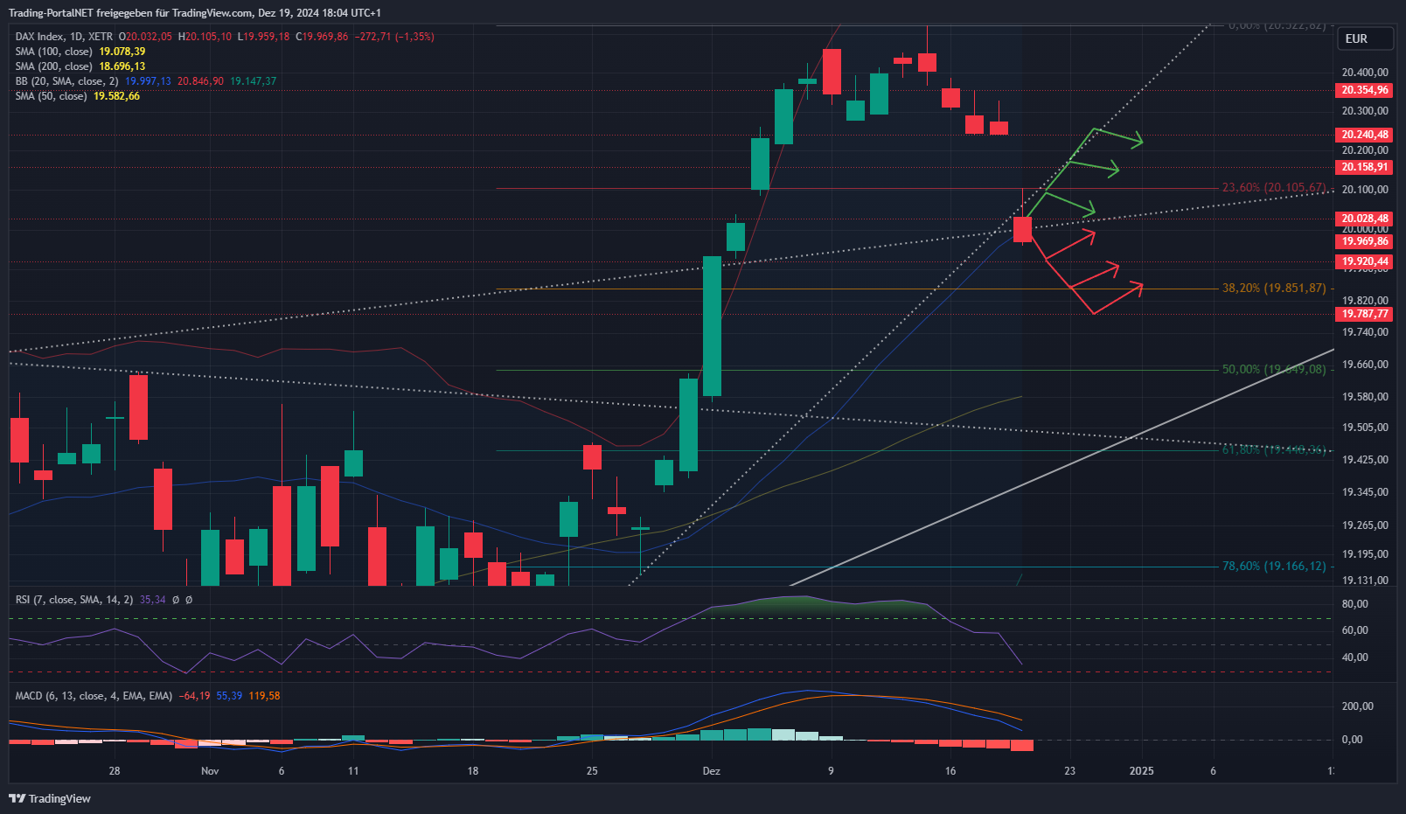The height and width of the screenshot is (814, 1406).
Task: Click the 19.660,00 price axis tick
Action: point(1365,365)
